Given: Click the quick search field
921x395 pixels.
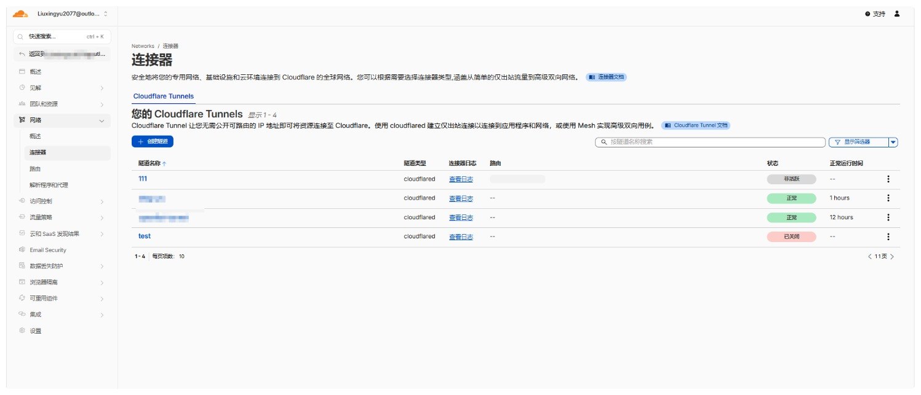Looking at the screenshot, I should coord(62,37).
